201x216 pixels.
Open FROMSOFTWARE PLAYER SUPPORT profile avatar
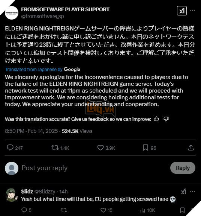[12, 13]
